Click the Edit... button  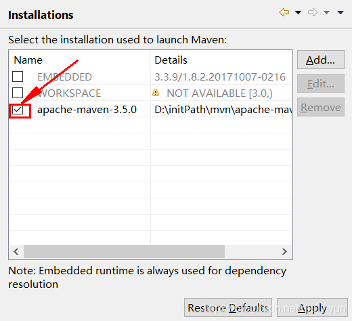321,83
